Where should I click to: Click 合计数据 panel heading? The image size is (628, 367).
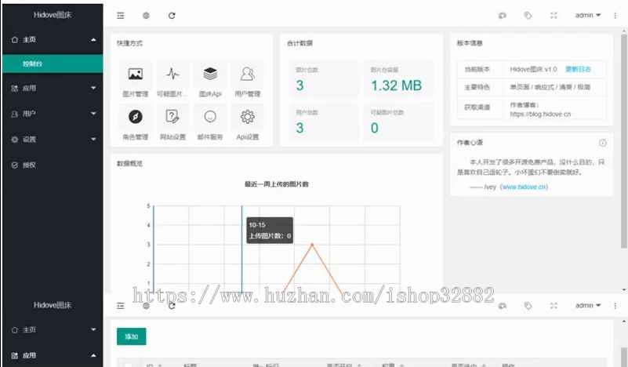tap(299, 43)
